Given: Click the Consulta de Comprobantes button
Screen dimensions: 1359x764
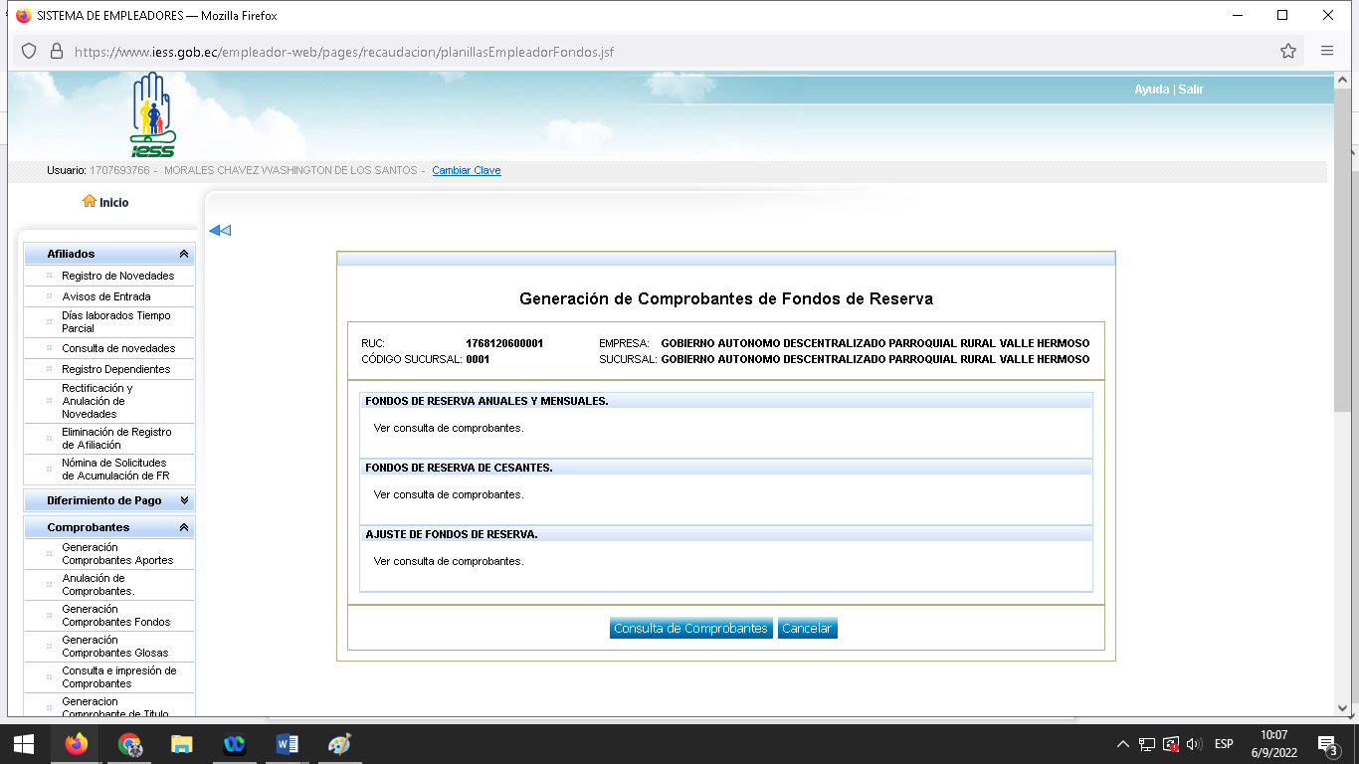Looking at the screenshot, I should tap(690, 629).
